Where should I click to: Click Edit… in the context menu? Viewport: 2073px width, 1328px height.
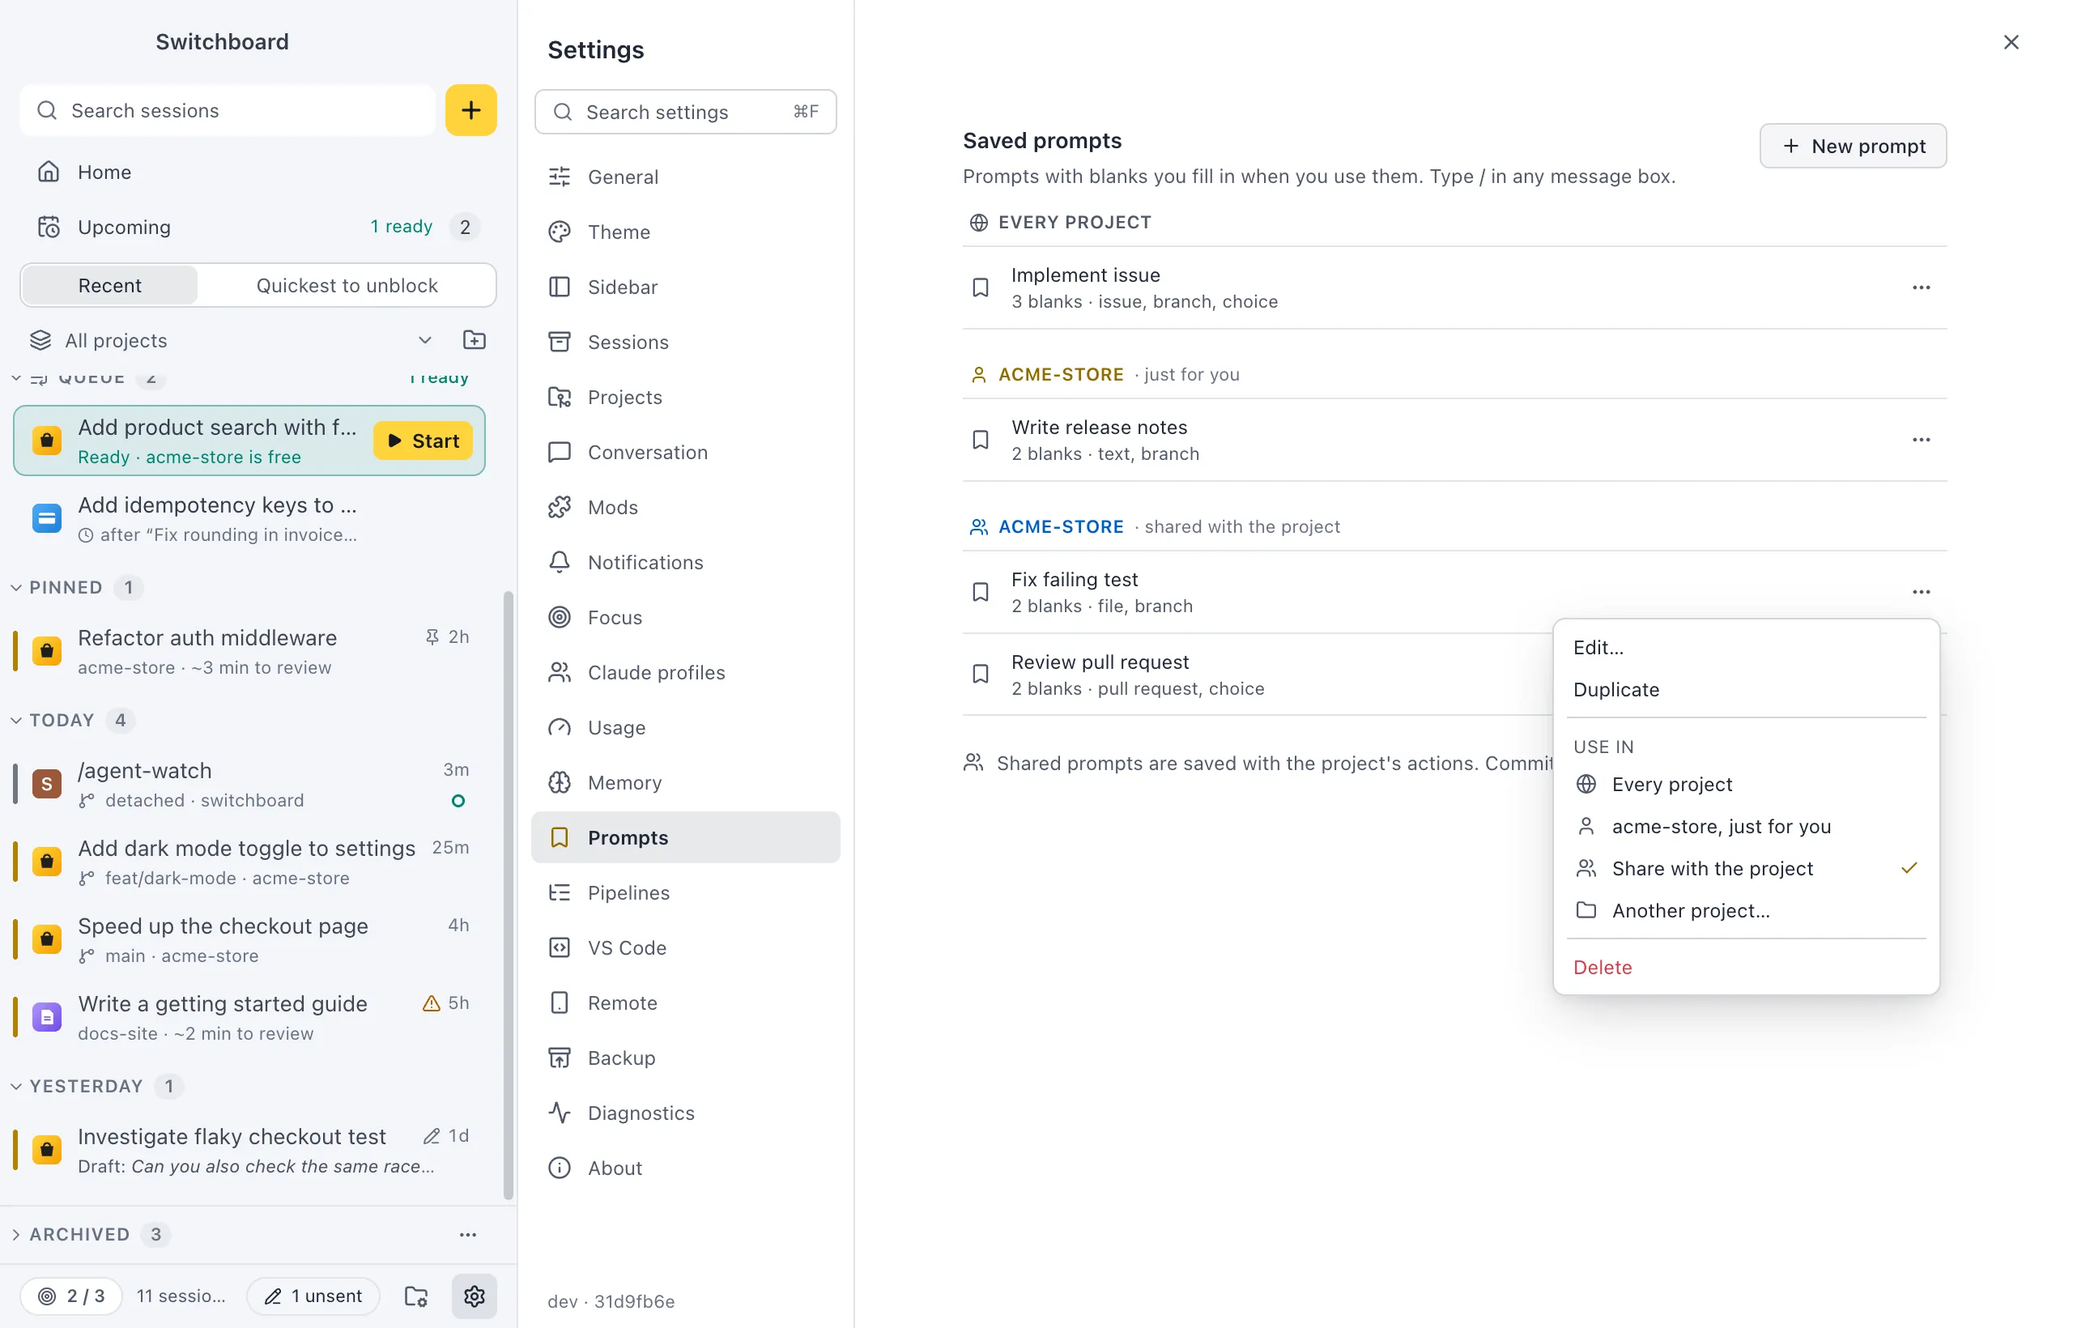click(x=1745, y=648)
